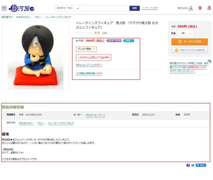The height and width of the screenshot is (180, 213).
Task: Open この商品の買取価格 450円 link
Action: click(89, 73)
